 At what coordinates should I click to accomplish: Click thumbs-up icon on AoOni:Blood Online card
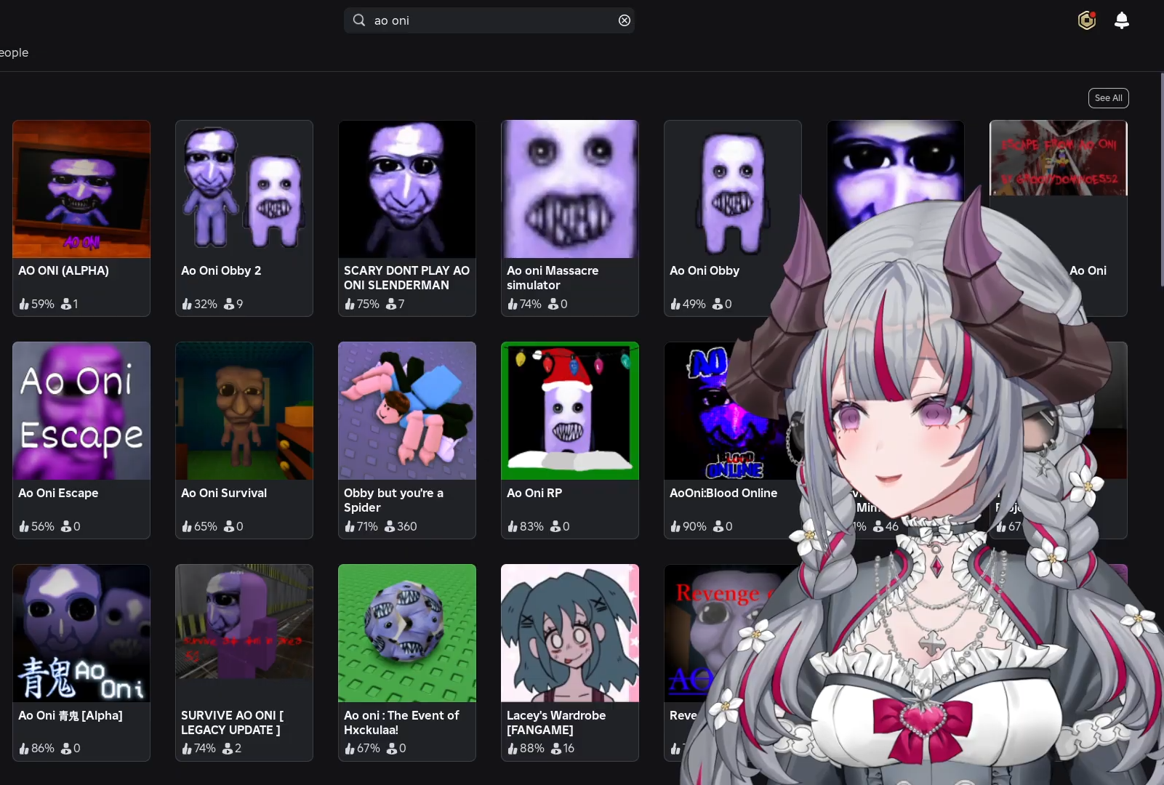[675, 526]
